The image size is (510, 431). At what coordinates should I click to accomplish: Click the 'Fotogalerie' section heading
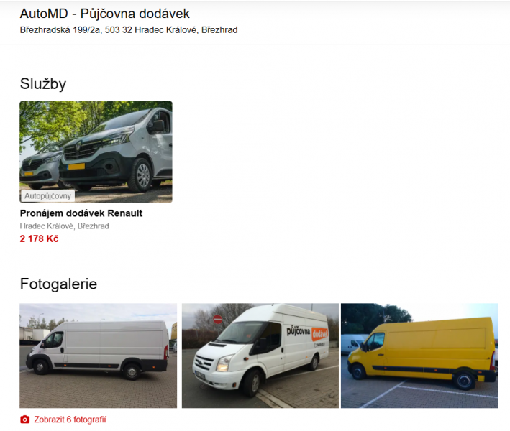pyautogui.click(x=58, y=284)
